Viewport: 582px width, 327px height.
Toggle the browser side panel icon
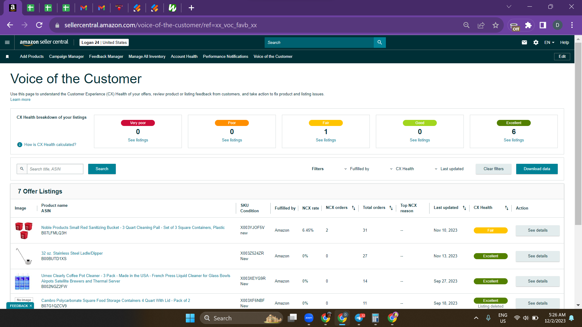pos(543,25)
